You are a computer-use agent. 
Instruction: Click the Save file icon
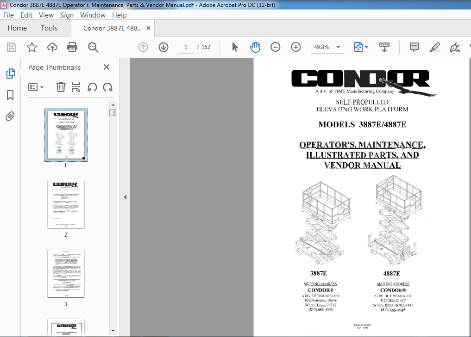[12, 47]
